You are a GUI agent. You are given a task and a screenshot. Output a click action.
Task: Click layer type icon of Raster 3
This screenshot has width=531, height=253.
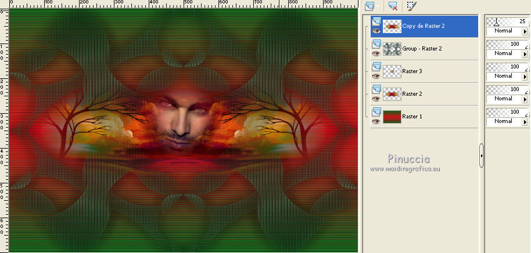376,67
